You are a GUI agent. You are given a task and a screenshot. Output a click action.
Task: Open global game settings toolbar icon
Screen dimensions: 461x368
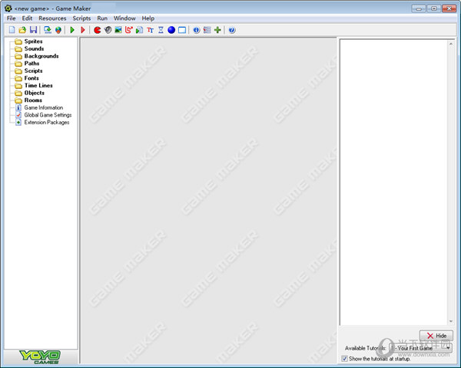(x=207, y=30)
